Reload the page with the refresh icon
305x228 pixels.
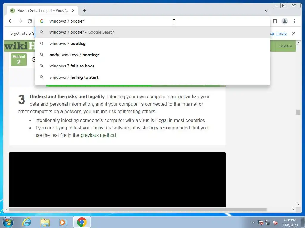tap(30, 21)
